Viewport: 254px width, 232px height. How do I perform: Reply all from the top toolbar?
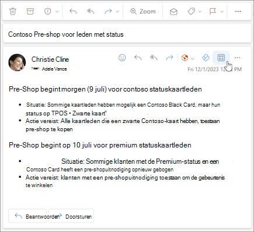pos(91,12)
